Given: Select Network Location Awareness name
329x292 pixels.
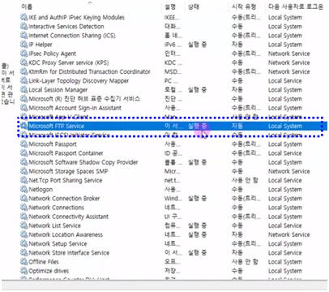Looking at the screenshot, I should point(66,234).
